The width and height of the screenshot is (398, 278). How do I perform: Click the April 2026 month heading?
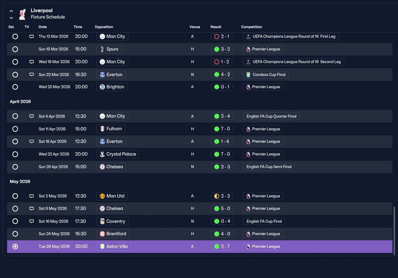(x=20, y=102)
